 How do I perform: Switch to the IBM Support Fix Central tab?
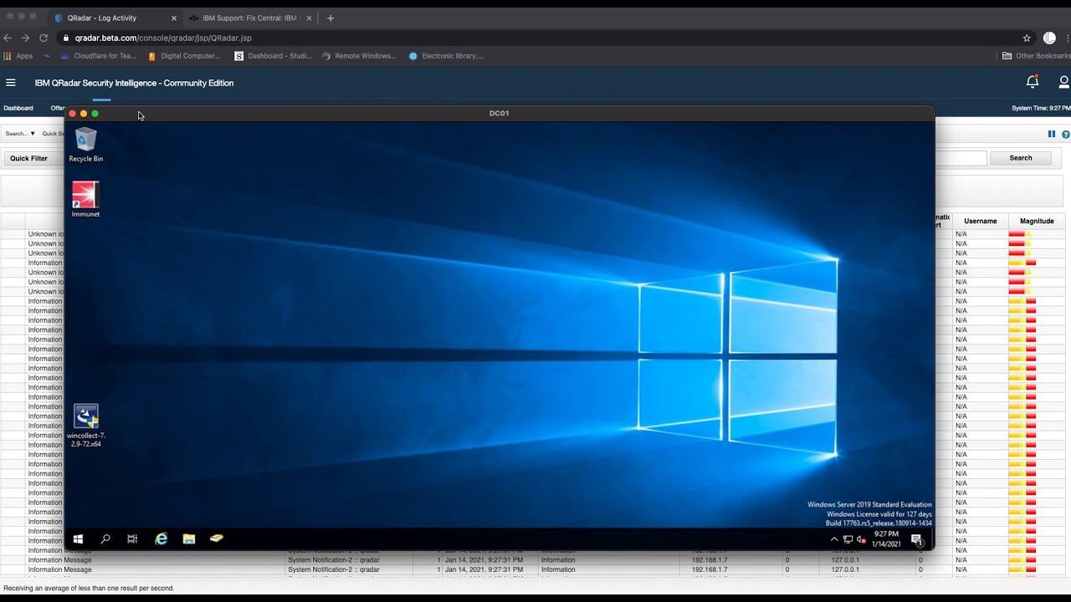point(249,18)
